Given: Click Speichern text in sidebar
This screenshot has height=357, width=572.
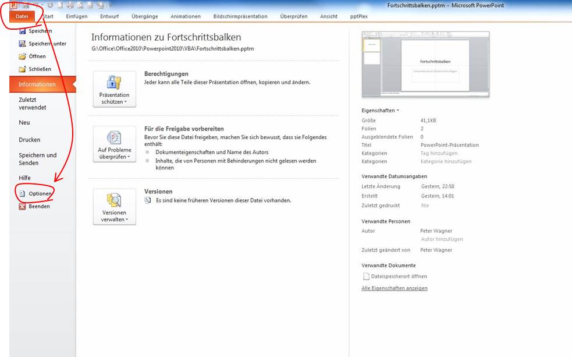Looking at the screenshot, I should click(40, 31).
